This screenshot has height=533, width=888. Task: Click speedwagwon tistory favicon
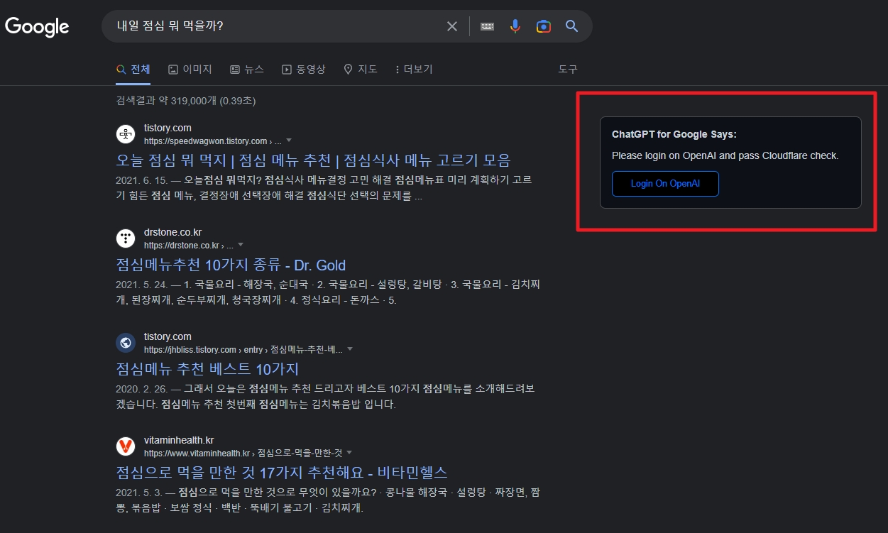click(126, 134)
